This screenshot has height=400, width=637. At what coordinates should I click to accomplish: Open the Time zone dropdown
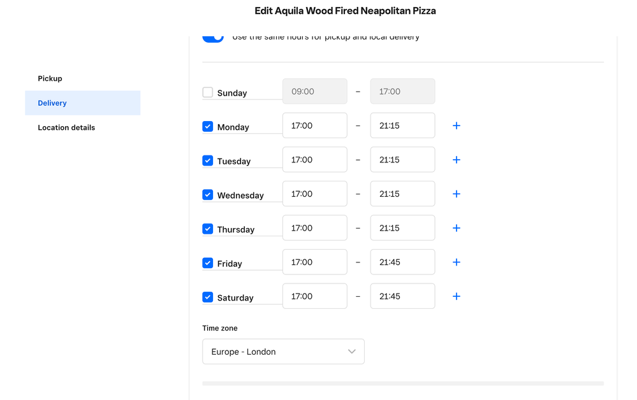point(283,352)
